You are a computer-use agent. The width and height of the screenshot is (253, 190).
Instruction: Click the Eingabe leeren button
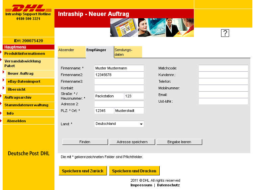pyautogui.click(x=179, y=142)
